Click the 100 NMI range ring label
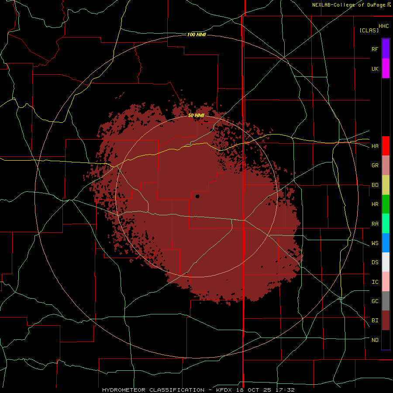Screen dimensions: 393x393 (196, 34)
